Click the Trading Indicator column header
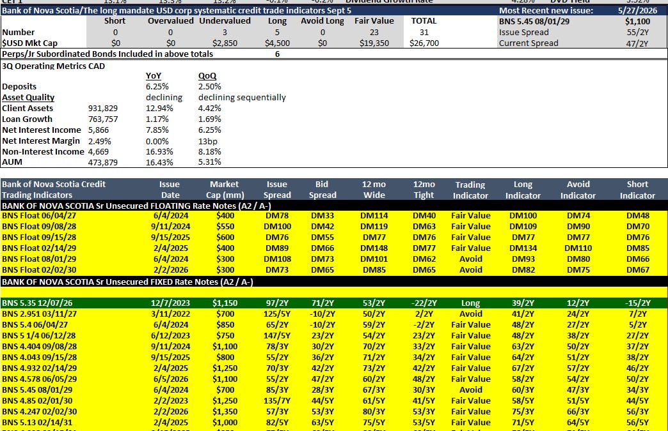668x431 pixels. point(470,190)
